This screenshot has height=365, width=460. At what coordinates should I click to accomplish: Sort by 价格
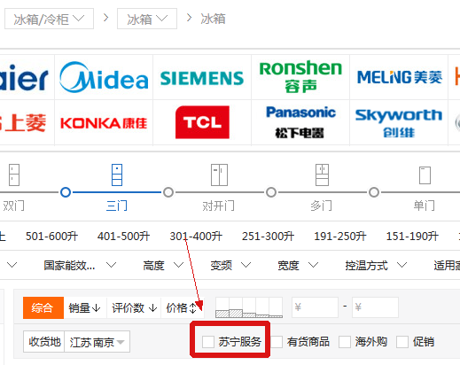(182, 307)
